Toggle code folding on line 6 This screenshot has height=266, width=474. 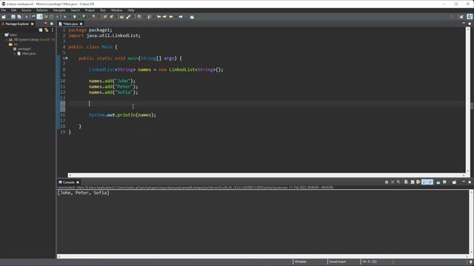tap(67, 58)
